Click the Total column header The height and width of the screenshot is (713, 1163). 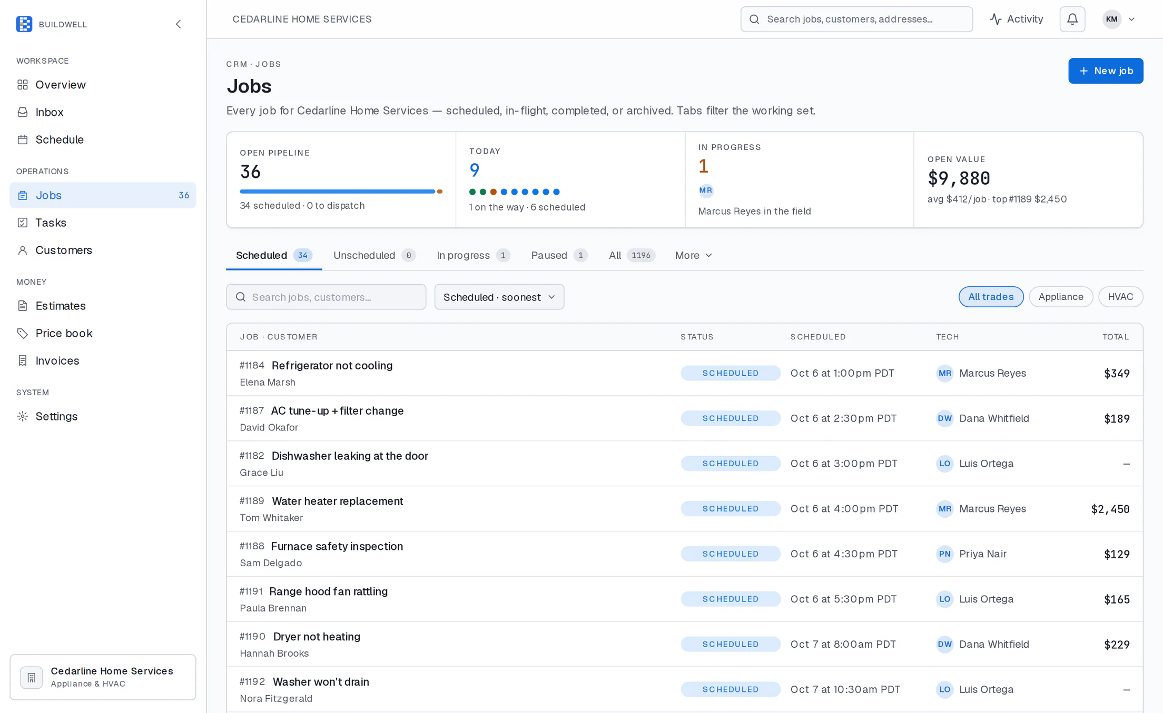1116,337
